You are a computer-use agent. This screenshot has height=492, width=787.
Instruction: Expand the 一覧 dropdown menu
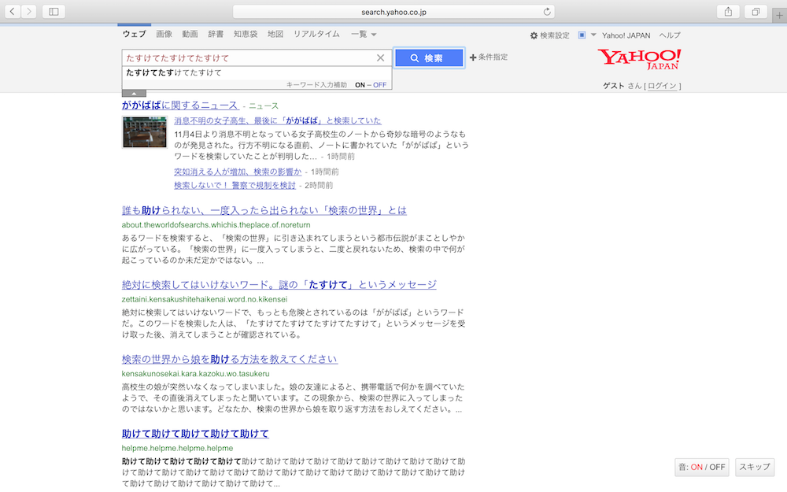coord(364,35)
